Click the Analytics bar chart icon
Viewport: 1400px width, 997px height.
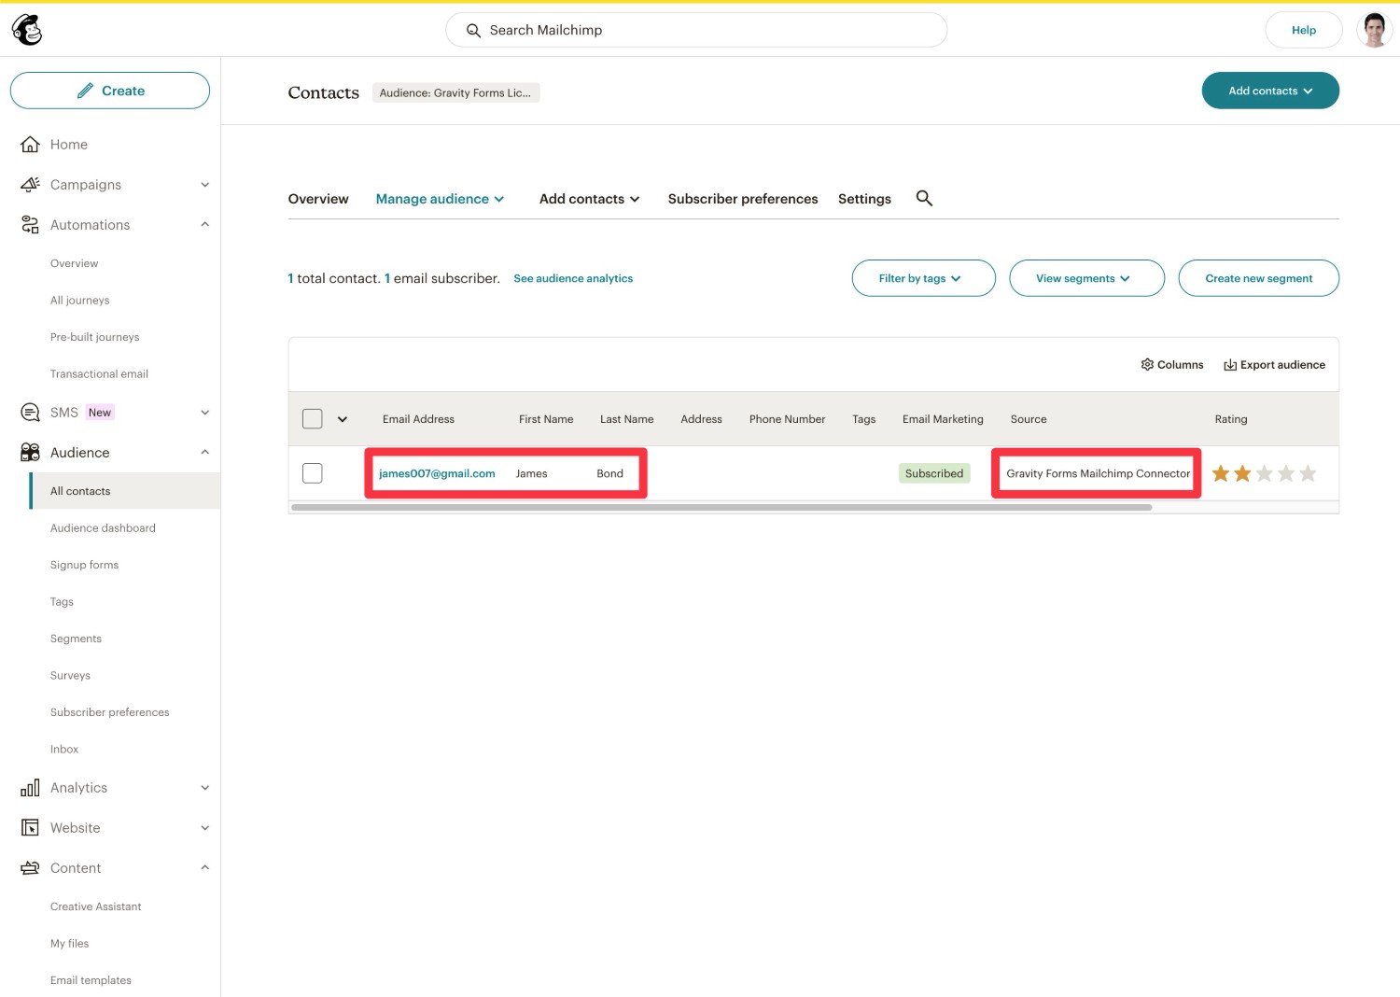coord(30,788)
